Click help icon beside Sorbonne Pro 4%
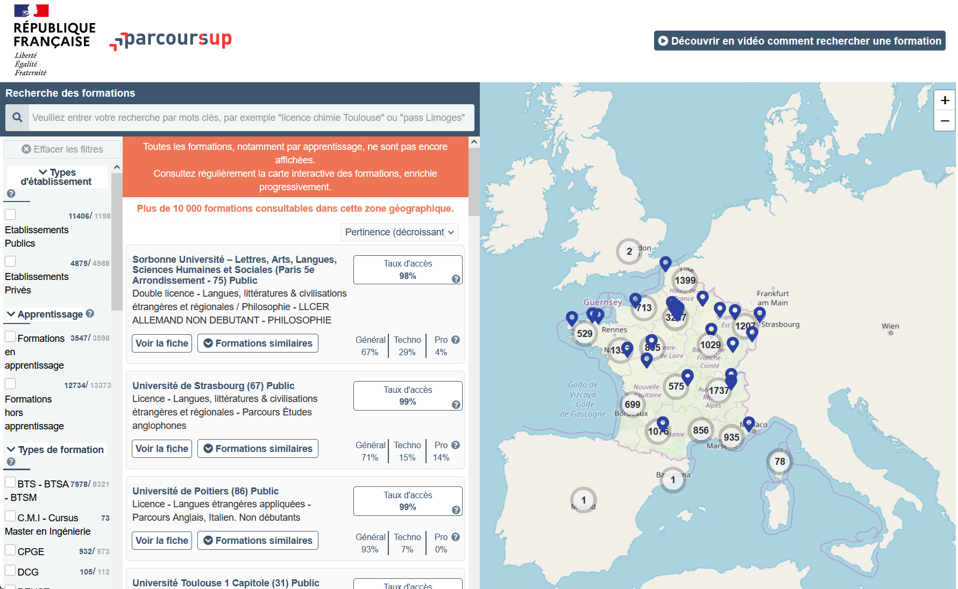Image resolution: width=958 pixels, height=589 pixels. [x=456, y=340]
